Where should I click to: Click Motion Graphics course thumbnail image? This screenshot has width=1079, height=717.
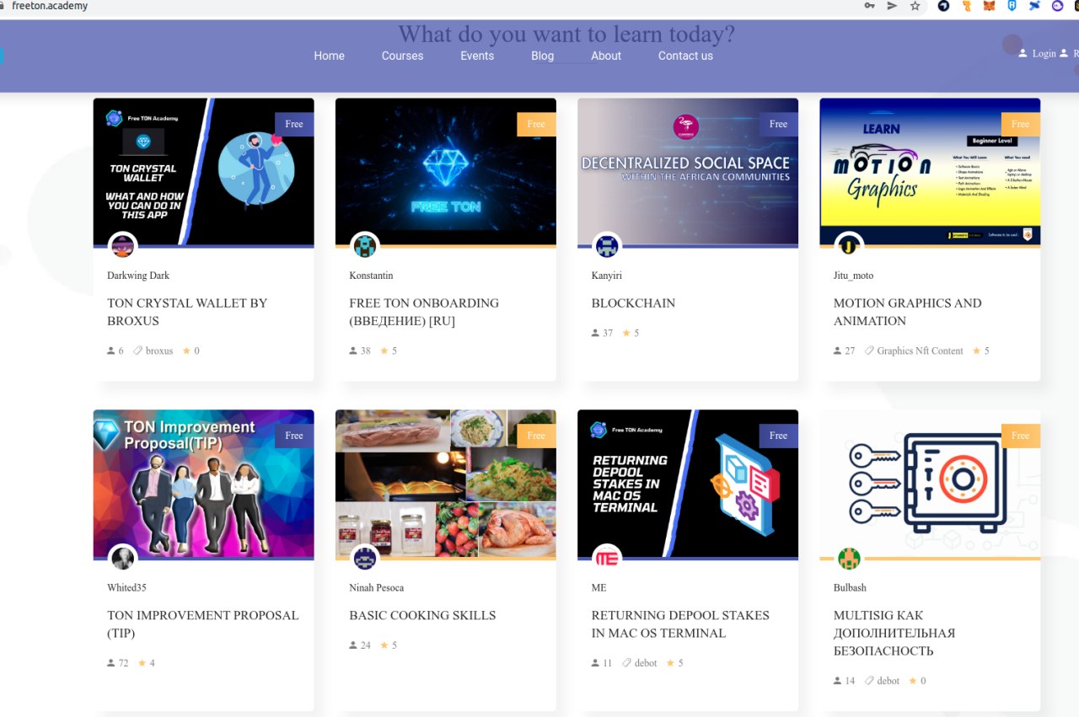coord(930,171)
